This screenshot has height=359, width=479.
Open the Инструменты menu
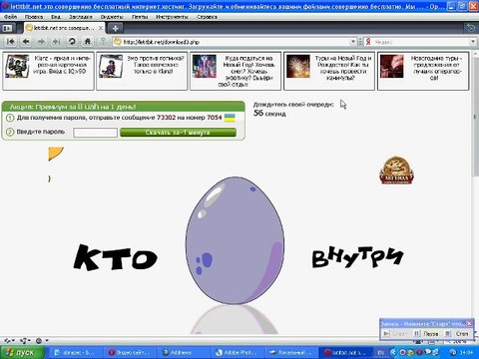pos(172,16)
